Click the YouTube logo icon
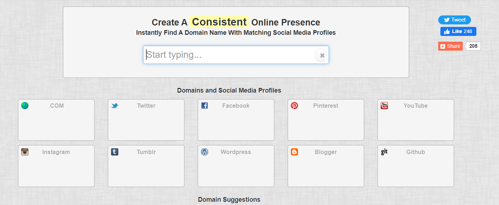The image size is (499, 205). pos(384,106)
